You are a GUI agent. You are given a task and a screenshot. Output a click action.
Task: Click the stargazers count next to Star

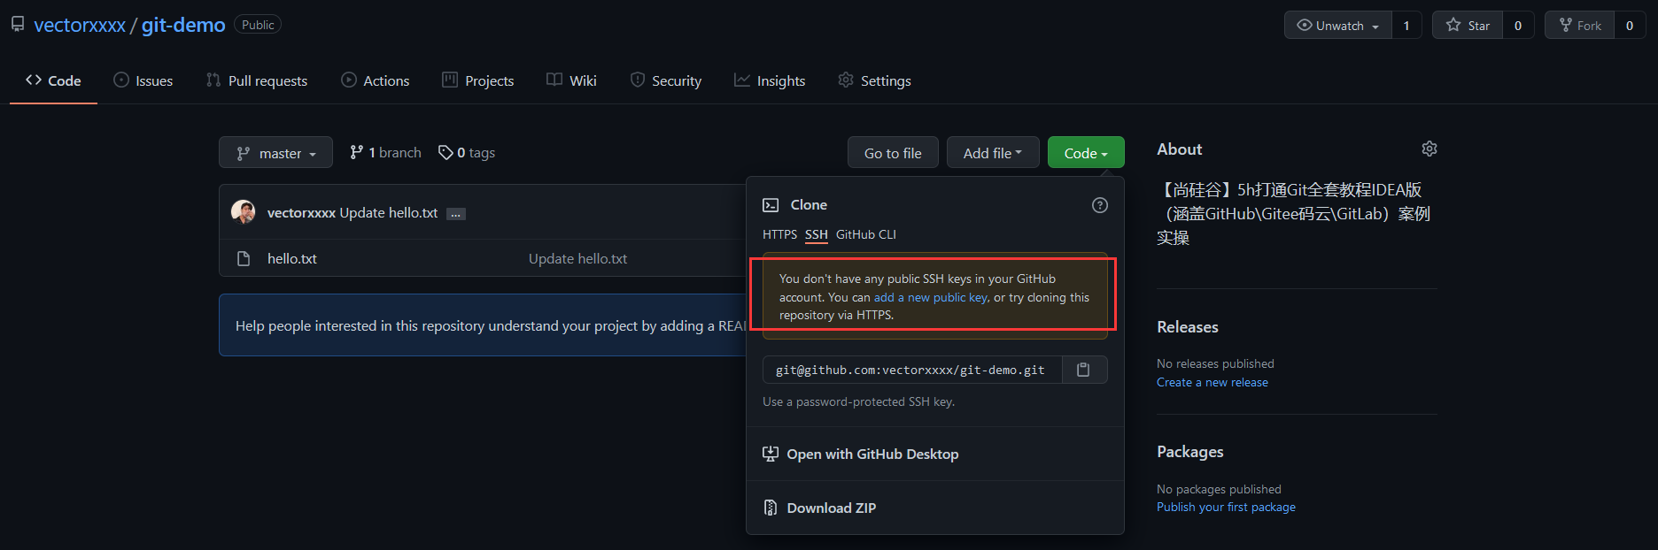[x=1518, y=26]
